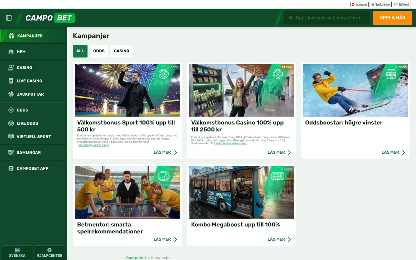
Task: Click the icon beside Campobet App
Action: [x=11, y=168]
